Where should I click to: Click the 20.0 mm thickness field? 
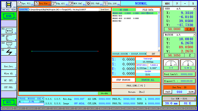pyautogui.click(x=171, y=103)
